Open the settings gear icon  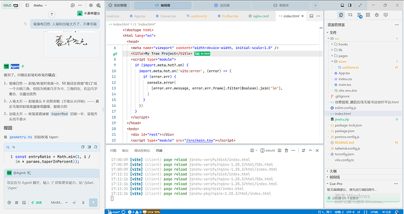coord(91,5)
